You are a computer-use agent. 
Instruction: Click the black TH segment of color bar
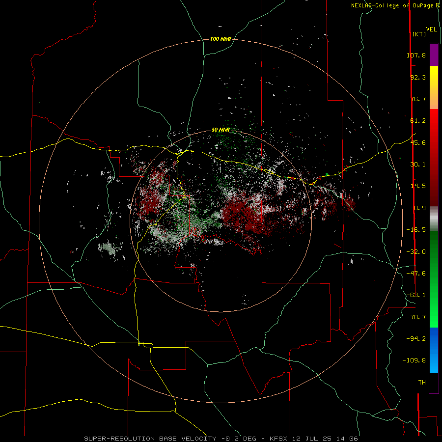[x=434, y=383]
